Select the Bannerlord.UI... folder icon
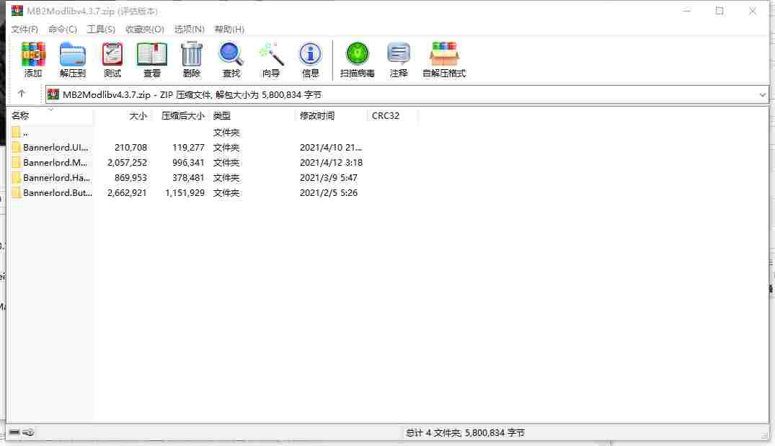Screen dimensions: 775x446 point(17,147)
